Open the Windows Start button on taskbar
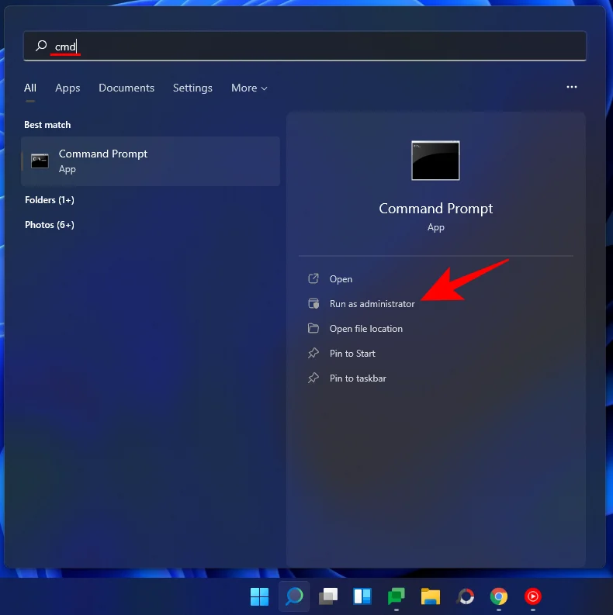Image resolution: width=613 pixels, height=615 pixels. [x=259, y=596]
